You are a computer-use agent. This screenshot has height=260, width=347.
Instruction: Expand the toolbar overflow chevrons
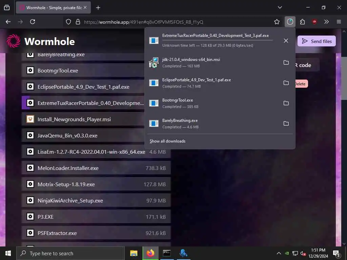click(326, 22)
